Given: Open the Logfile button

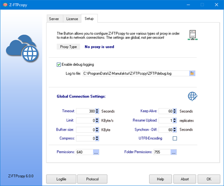Looking at the screenshot, I should [x=61, y=179].
